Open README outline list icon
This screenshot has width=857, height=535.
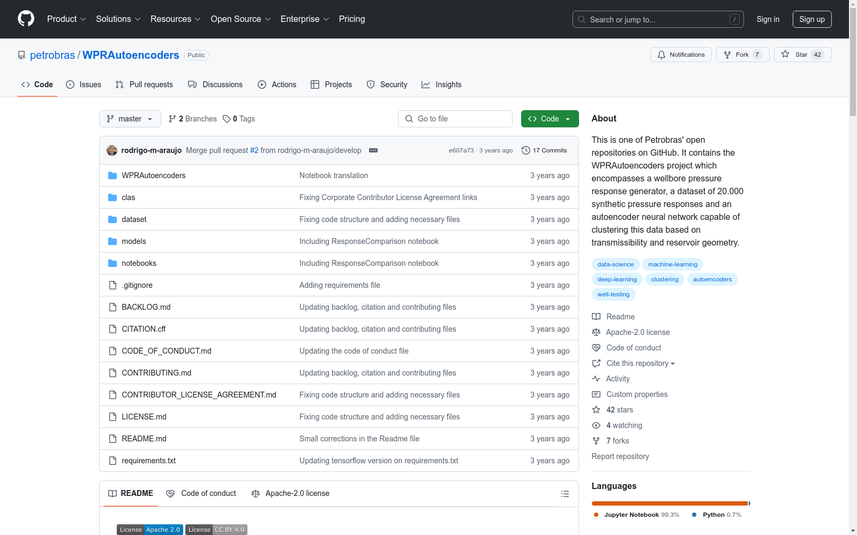pyautogui.click(x=565, y=494)
